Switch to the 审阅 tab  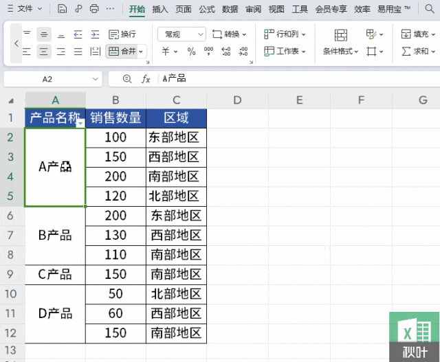[253, 9]
